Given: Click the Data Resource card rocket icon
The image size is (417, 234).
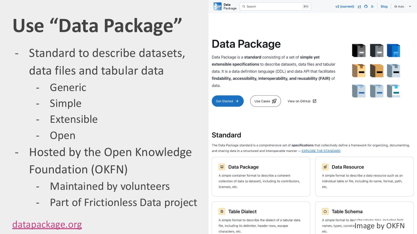Looking at the screenshot, I should pyautogui.click(x=325, y=167).
